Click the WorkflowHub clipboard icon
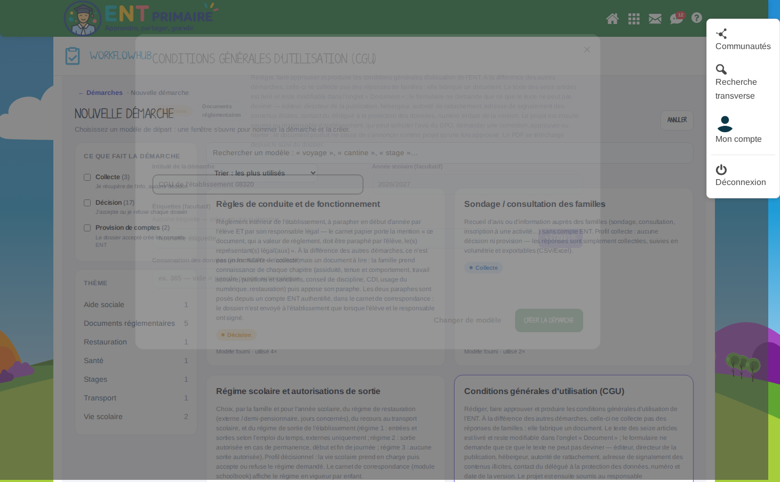 [x=73, y=56]
